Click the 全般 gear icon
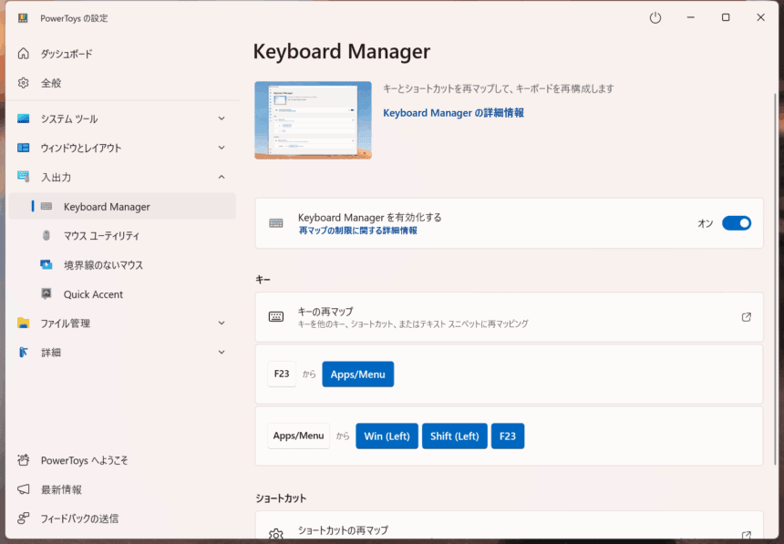The image size is (784, 544). [x=24, y=83]
